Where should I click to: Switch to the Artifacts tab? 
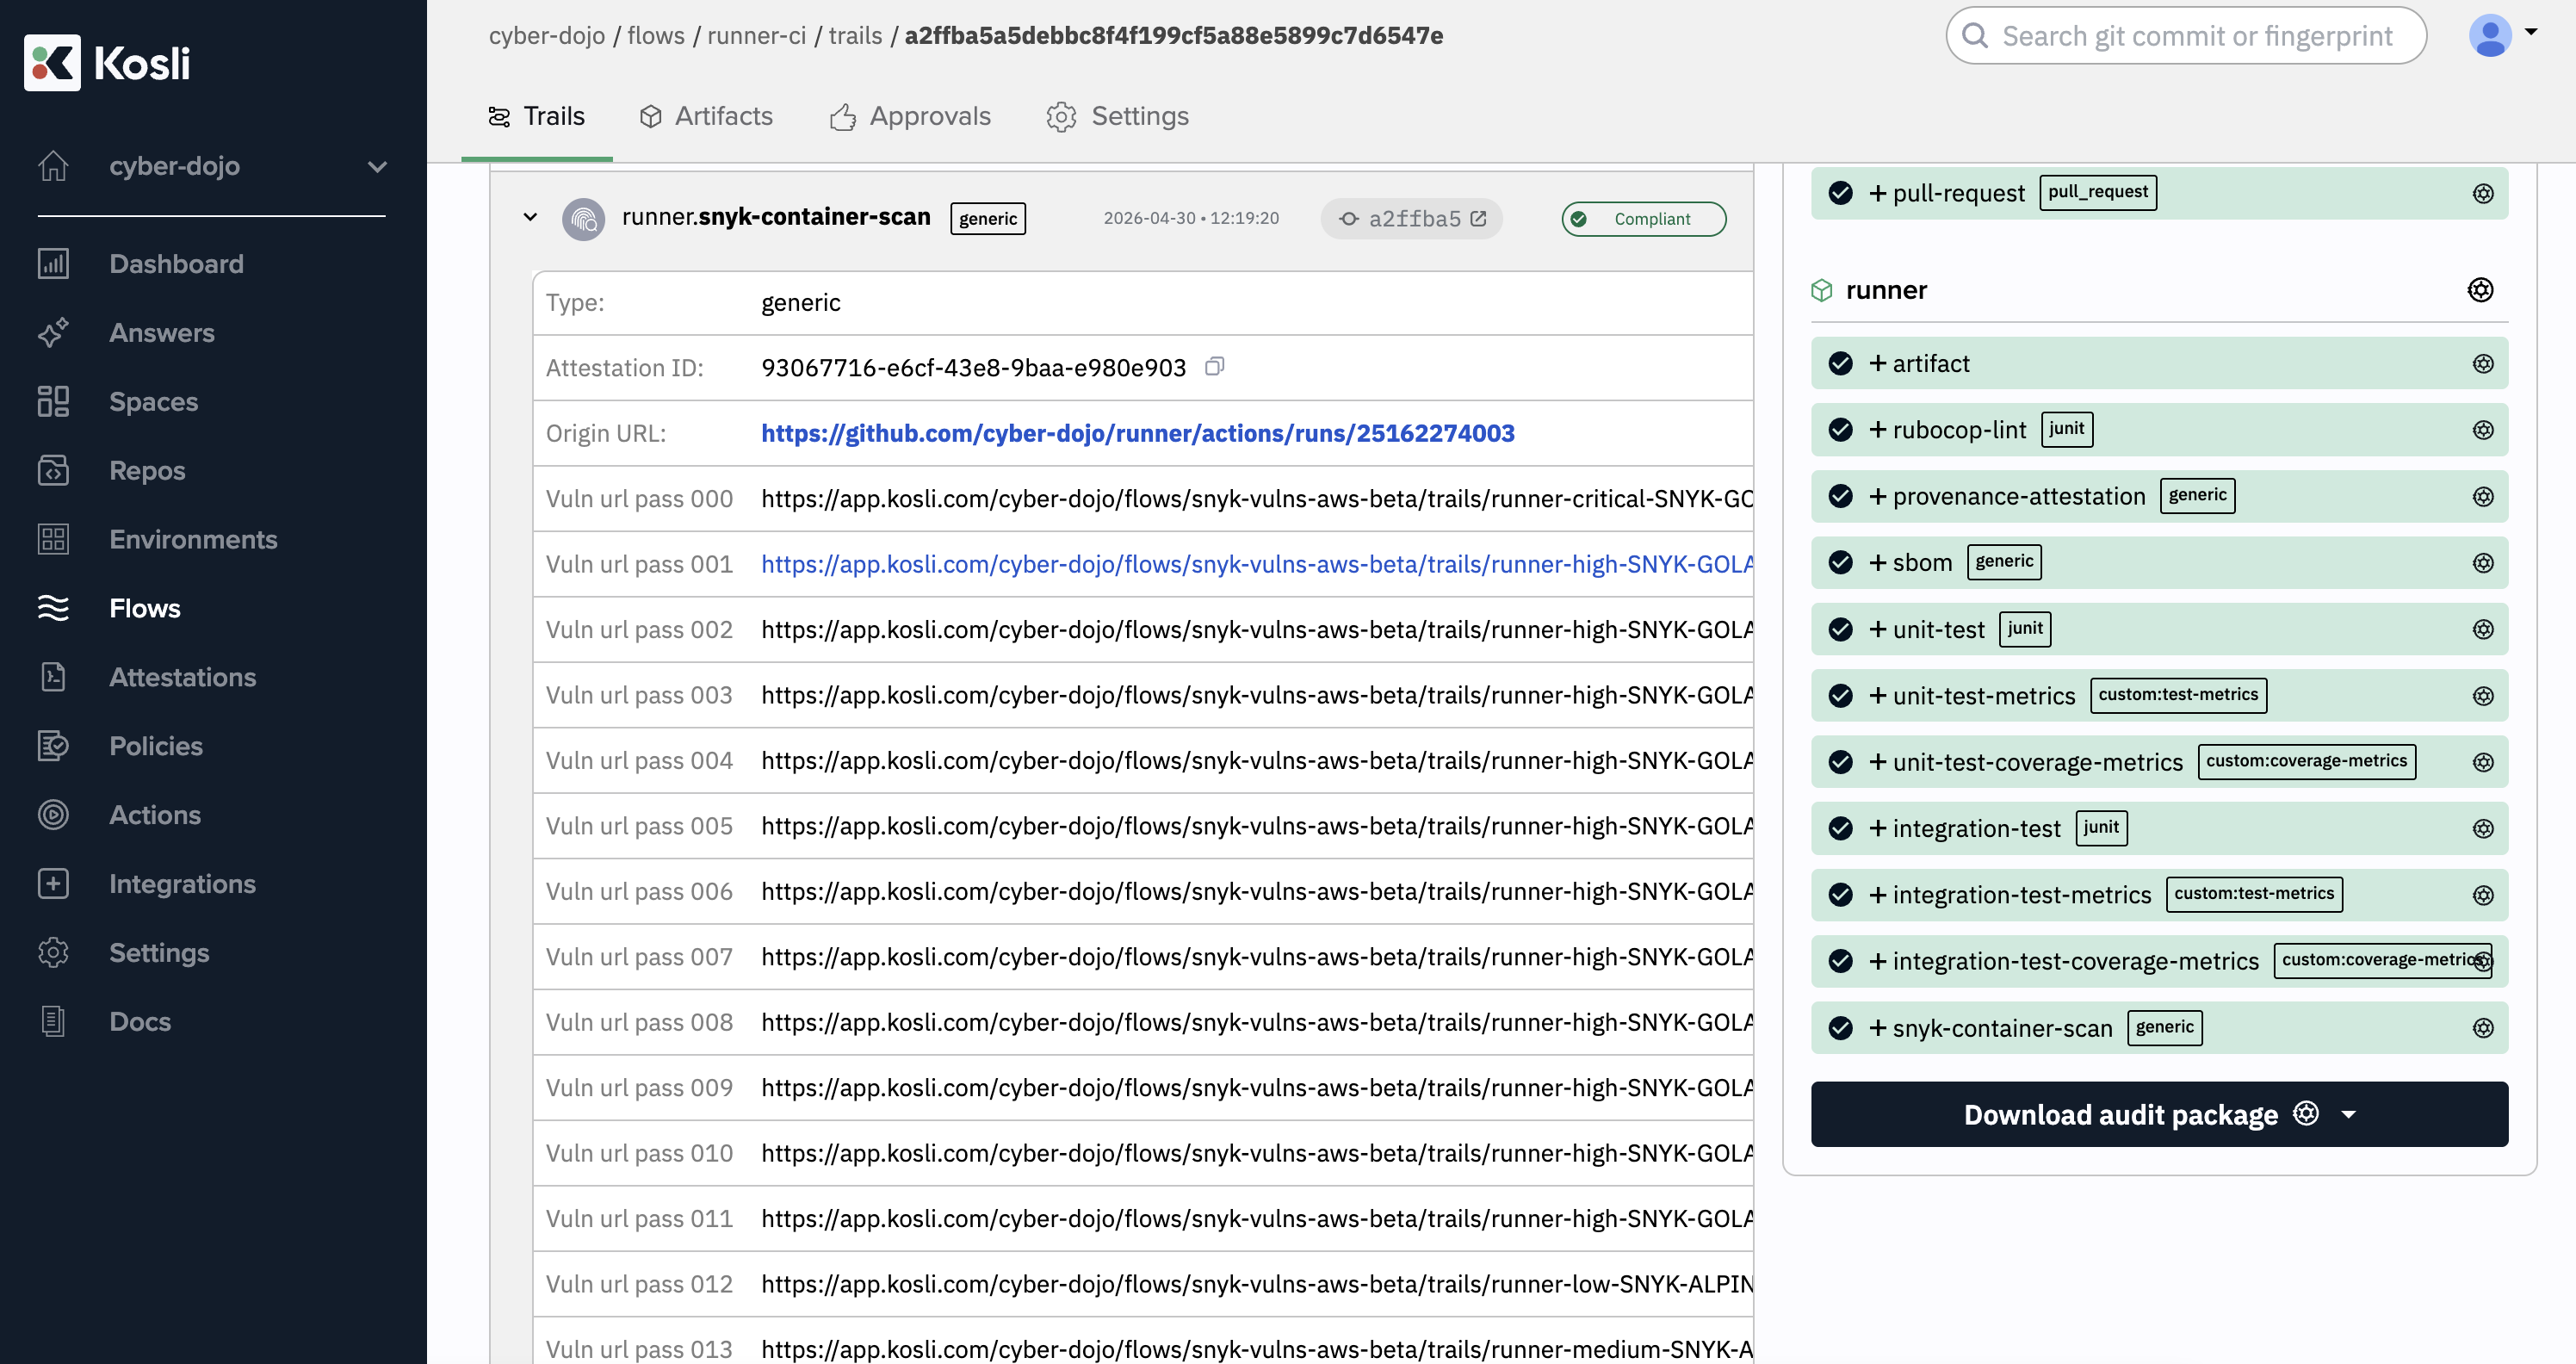pyautogui.click(x=706, y=116)
